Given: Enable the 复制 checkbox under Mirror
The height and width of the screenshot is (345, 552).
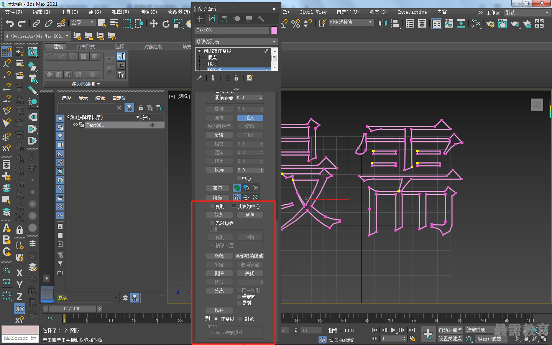Looking at the screenshot, I should click(x=212, y=206).
